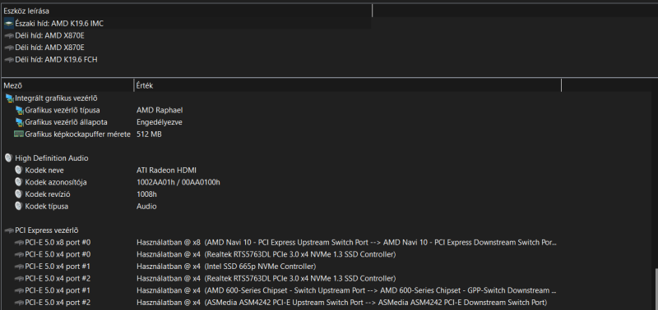Click the icon beside Kodek revízió

(18, 194)
